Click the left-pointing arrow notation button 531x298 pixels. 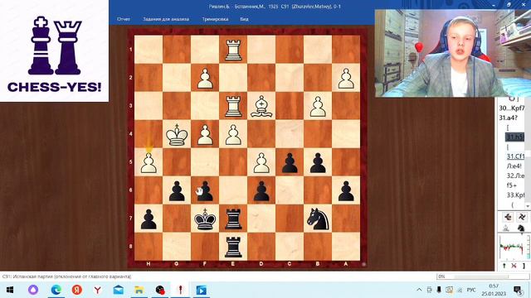point(508,217)
